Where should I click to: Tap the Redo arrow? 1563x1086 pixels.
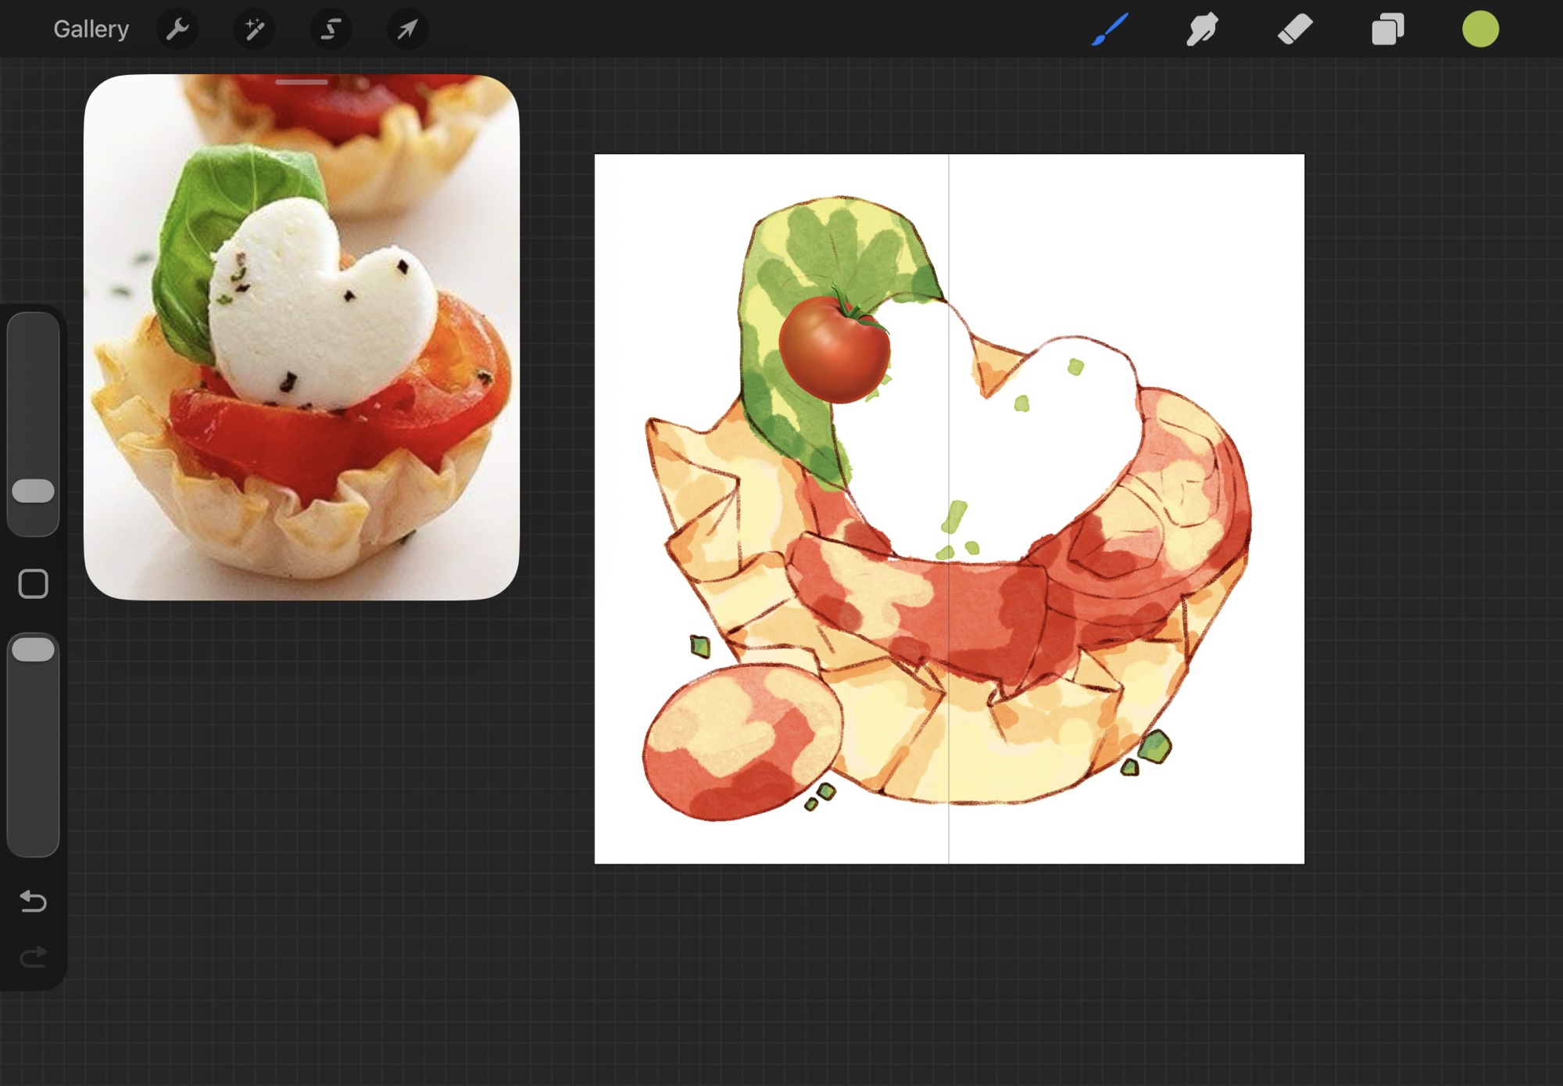point(33,957)
